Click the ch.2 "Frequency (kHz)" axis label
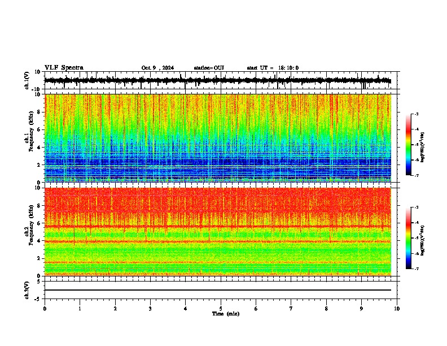The width and height of the screenshot is (447, 346). tap(31, 225)
